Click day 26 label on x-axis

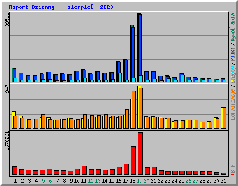pyautogui.click(x=188, y=181)
